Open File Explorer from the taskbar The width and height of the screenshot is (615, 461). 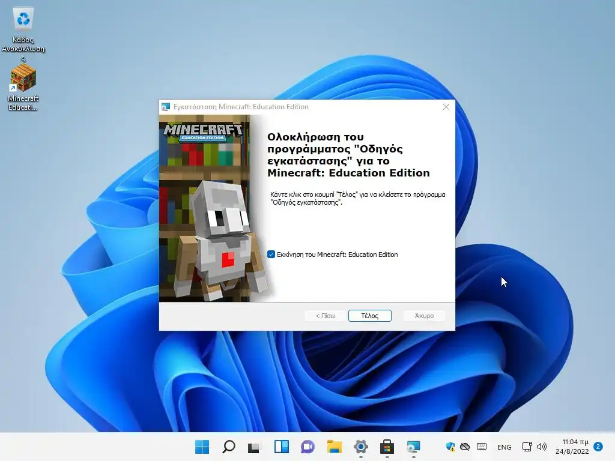(x=334, y=447)
